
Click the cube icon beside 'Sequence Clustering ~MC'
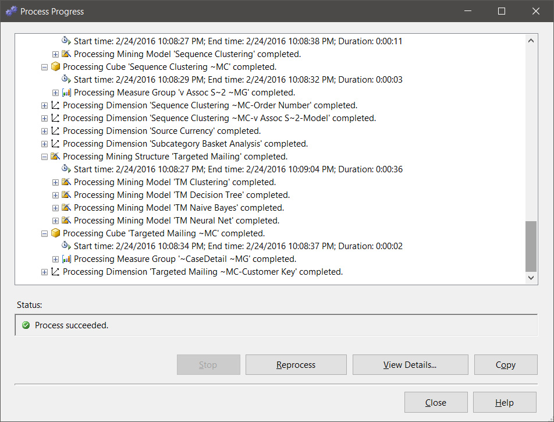(x=55, y=66)
